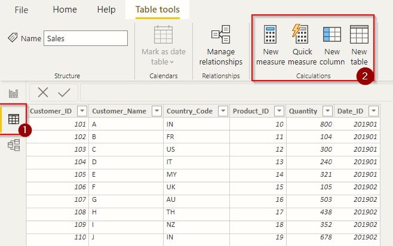Click the Mark as date table icon
The width and height of the screenshot is (393, 246).
[164, 35]
